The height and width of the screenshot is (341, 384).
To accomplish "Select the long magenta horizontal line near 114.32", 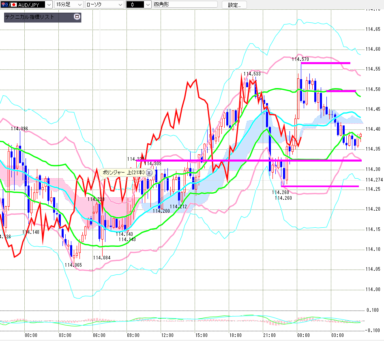I will (249, 161).
